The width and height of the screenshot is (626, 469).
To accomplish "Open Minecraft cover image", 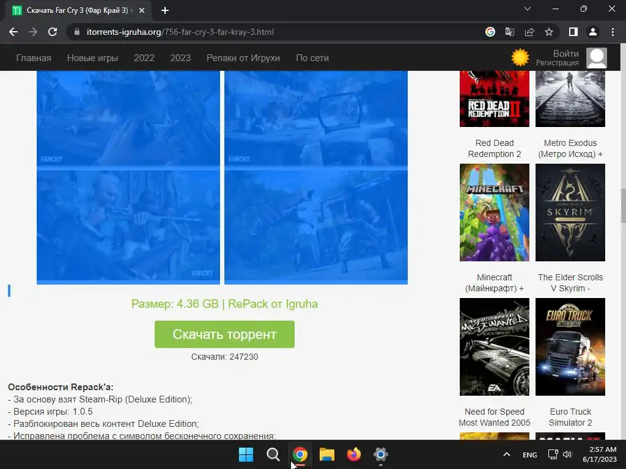I will click(494, 213).
